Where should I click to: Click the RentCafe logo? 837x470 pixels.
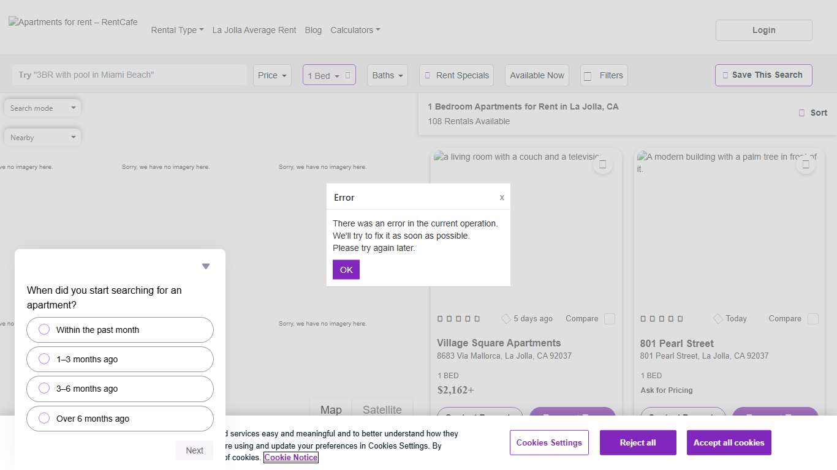[x=73, y=23]
